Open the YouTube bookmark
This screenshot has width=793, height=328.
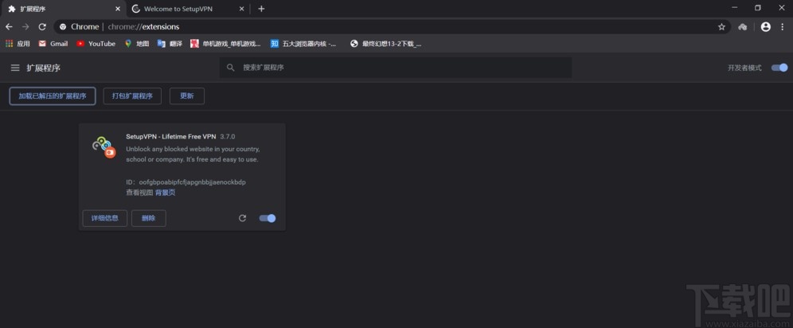point(96,44)
